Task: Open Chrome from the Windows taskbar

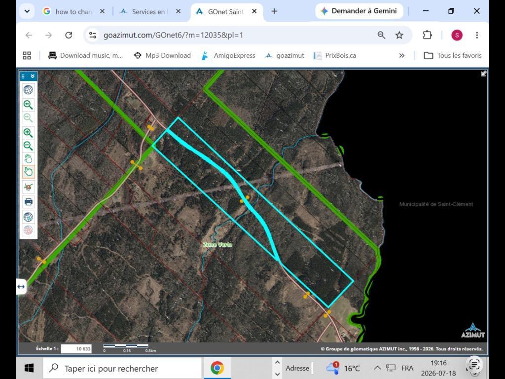Action: tap(217, 368)
